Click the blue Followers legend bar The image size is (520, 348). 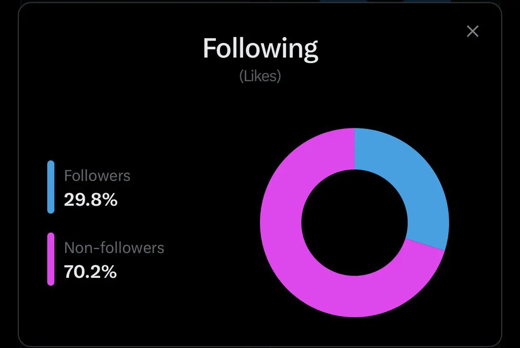click(51, 187)
